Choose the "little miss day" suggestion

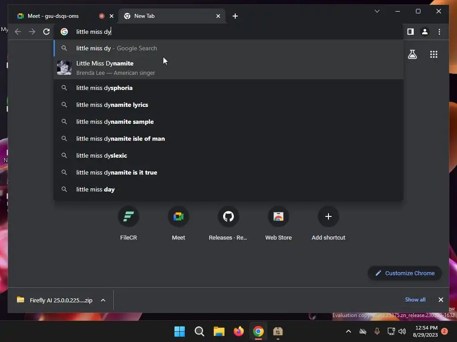228,189
